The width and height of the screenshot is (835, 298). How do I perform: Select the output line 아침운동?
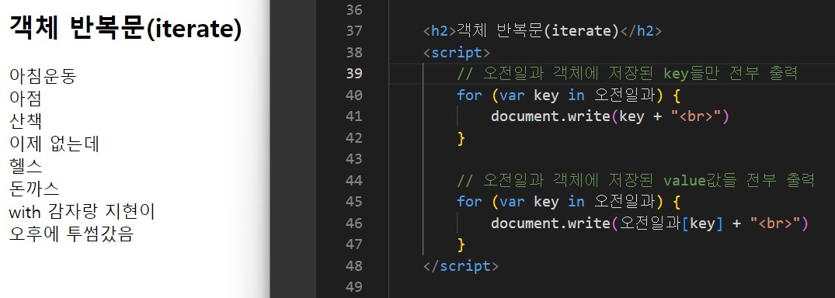point(43,76)
